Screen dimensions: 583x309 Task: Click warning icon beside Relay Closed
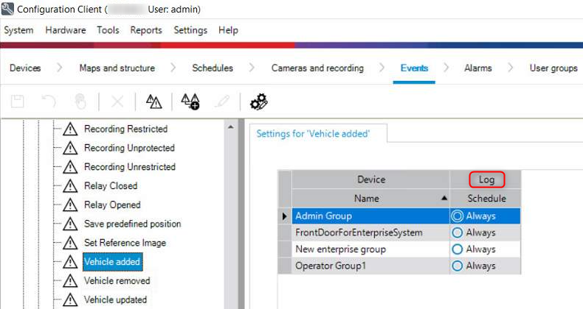(70, 186)
